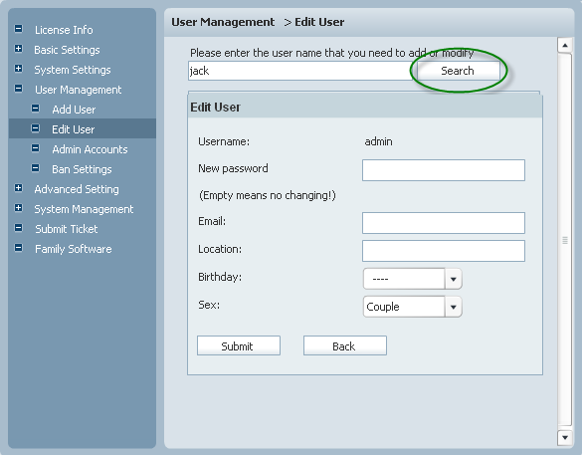Viewport: 582px width, 455px height.
Task: Click the icon beside Family Software
Action: tap(18, 248)
